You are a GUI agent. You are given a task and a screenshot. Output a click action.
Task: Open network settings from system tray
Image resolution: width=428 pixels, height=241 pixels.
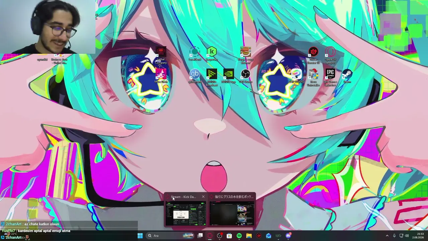401,236
